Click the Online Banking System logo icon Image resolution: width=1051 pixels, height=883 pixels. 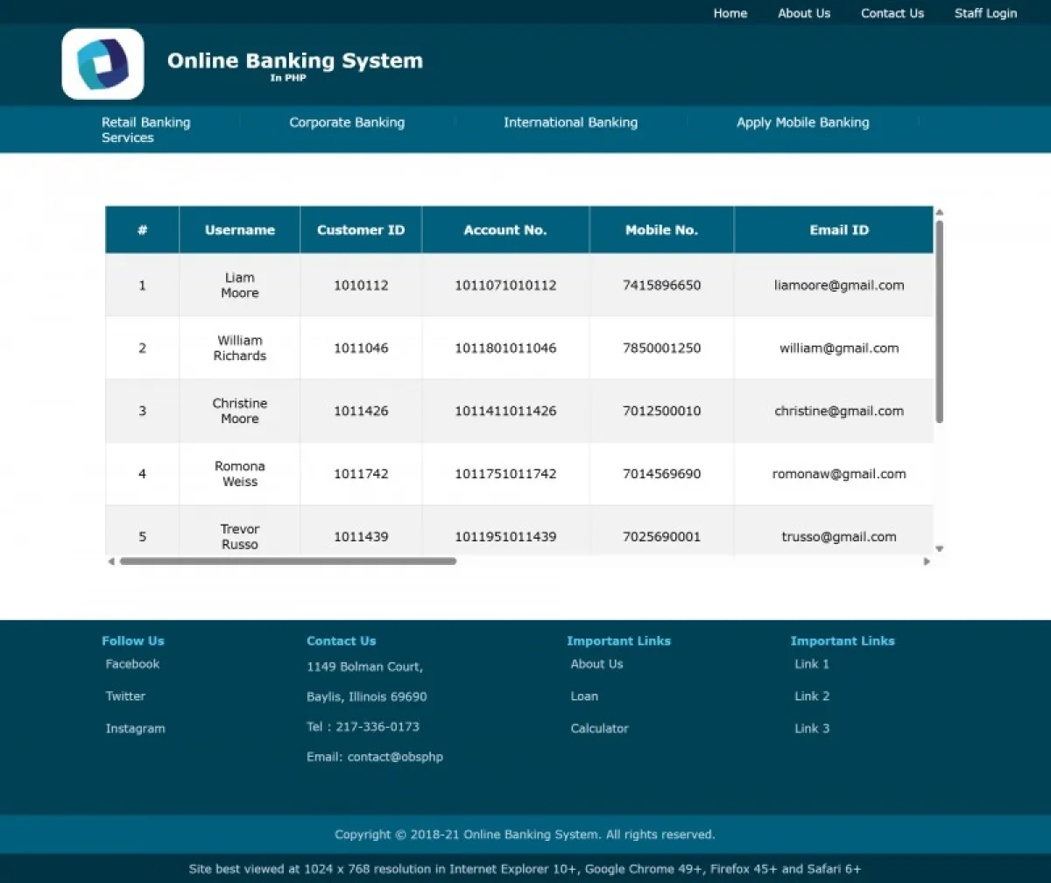pyautogui.click(x=102, y=64)
